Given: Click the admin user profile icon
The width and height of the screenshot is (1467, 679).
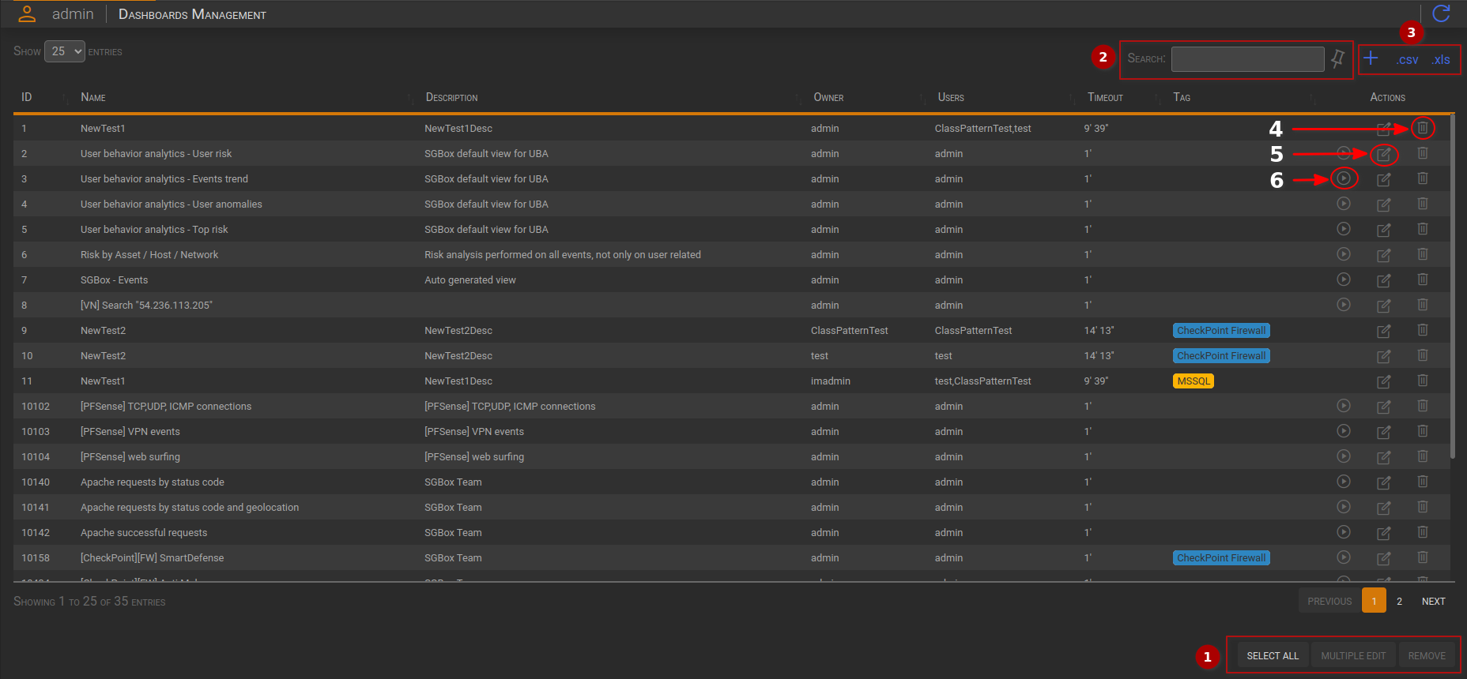Looking at the screenshot, I should tap(27, 14).
